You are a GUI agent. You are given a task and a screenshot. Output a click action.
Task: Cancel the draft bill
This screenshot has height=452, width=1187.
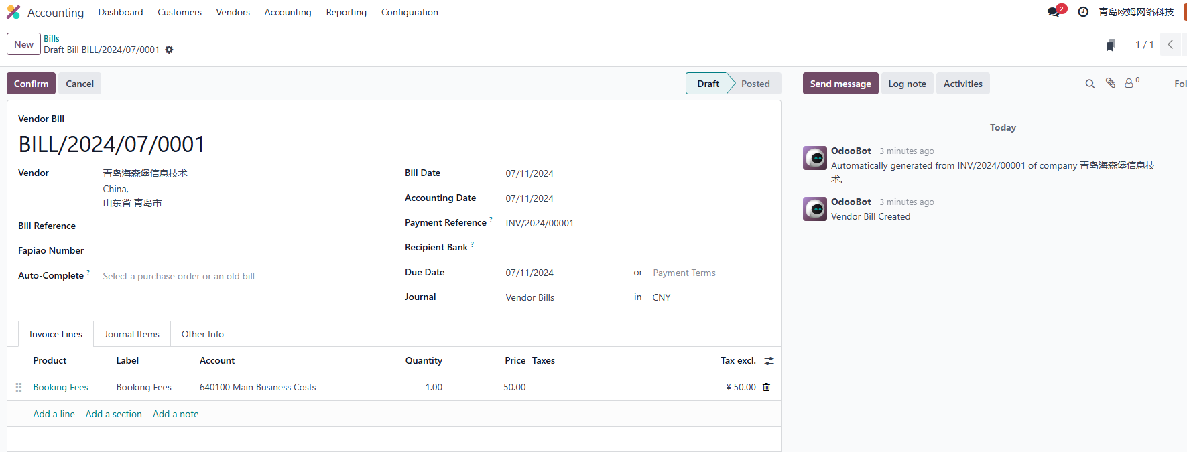(x=80, y=84)
